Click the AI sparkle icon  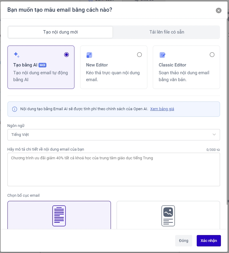tap(16, 55)
